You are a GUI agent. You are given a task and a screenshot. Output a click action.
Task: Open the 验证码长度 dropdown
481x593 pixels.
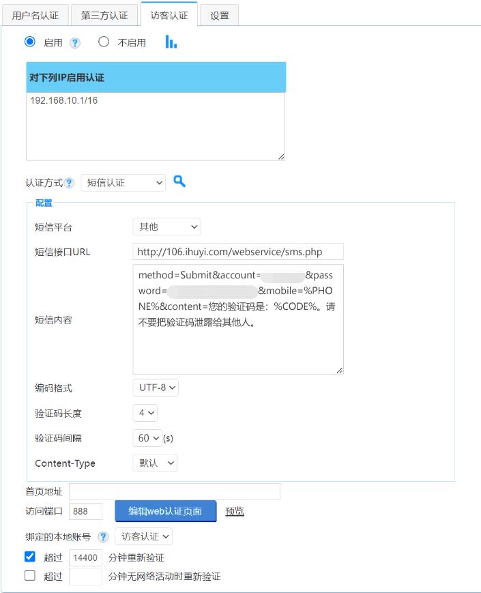pyautogui.click(x=145, y=413)
